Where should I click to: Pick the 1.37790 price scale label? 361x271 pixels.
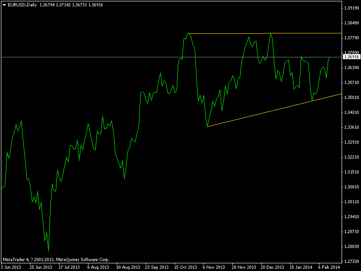click(352, 38)
